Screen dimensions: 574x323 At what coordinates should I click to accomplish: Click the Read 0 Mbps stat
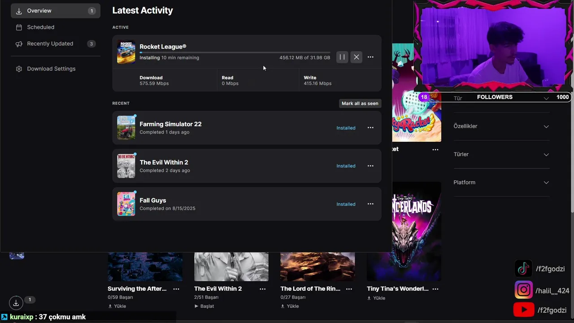(x=230, y=80)
